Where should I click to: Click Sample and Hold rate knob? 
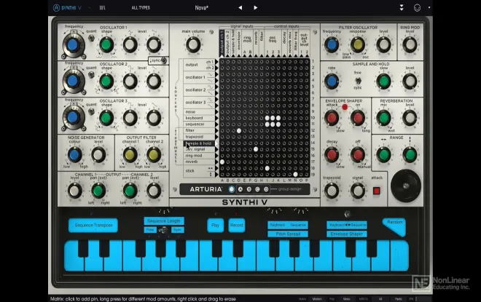click(332, 82)
